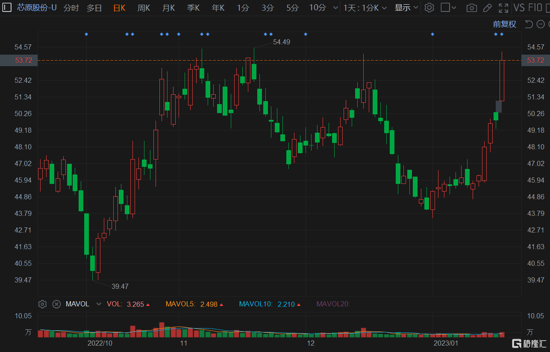Image resolution: width=550 pixels, height=352 pixels.
Task: Switch to 多日 multi-day tab
Action: [x=94, y=8]
